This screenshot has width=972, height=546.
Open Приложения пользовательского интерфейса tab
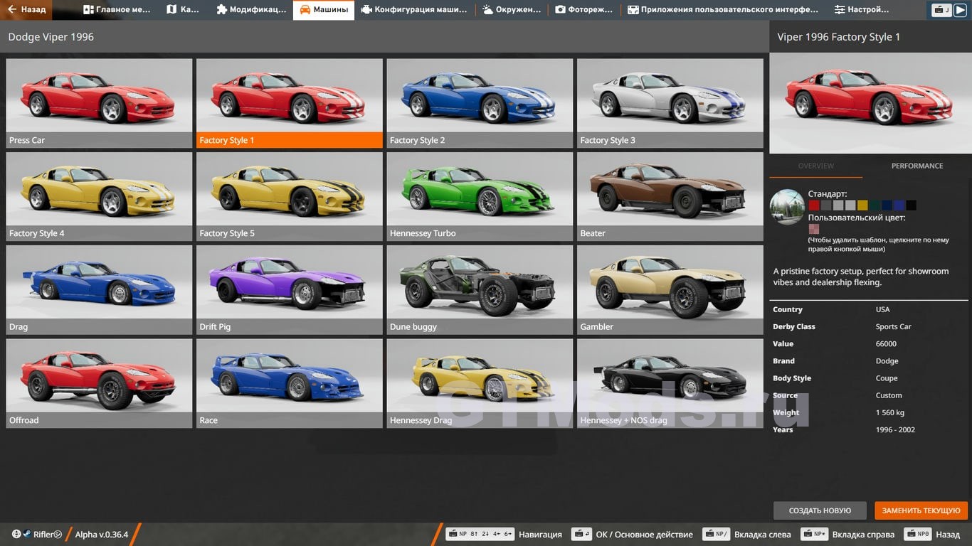point(723,10)
